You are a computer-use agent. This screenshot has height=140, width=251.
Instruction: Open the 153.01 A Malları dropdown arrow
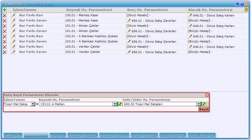coord(115,104)
